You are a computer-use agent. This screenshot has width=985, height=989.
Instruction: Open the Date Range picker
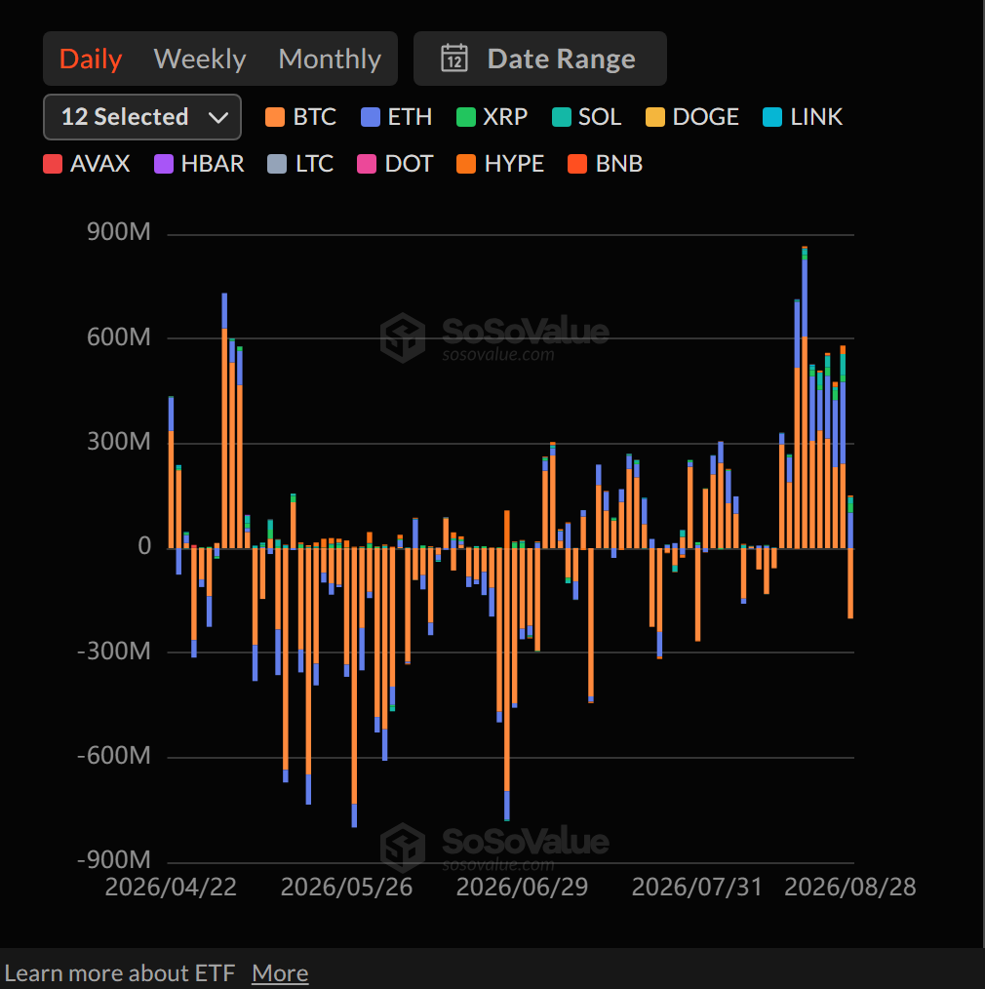tap(539, 59)
